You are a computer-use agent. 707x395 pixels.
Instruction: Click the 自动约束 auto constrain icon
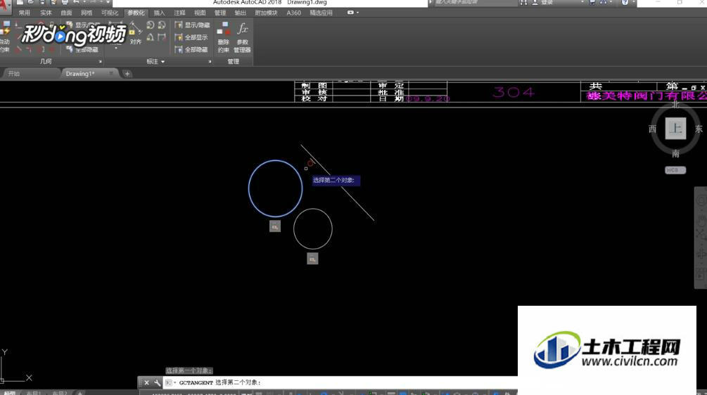click(x=4, y=37)
